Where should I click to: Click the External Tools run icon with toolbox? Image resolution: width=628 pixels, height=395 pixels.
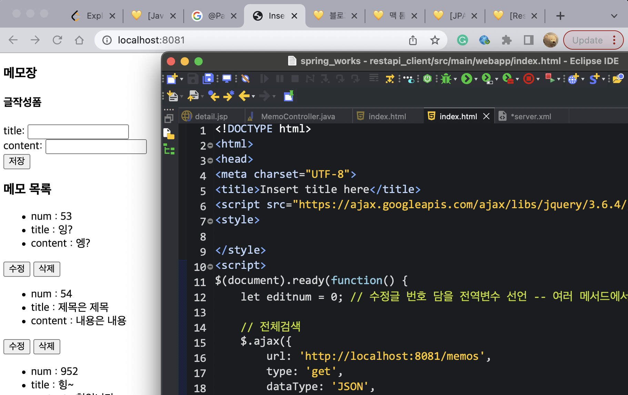pyautogui.click(x=508, y=79)
